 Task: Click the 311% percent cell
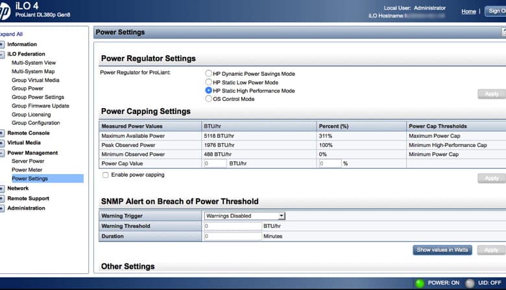(325, 136)
